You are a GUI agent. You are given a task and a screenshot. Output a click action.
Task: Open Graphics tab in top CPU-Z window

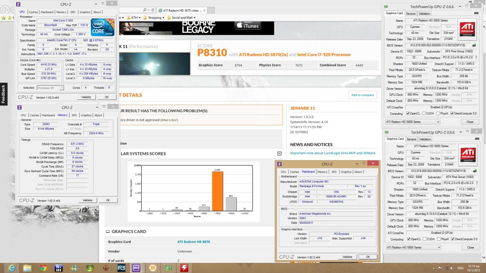pos(85,12)
